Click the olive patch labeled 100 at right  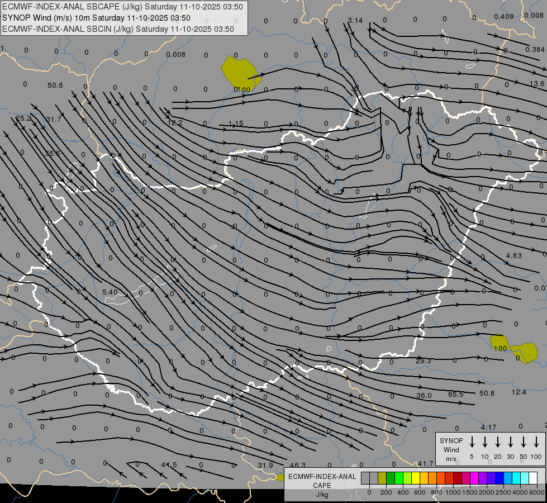[500, 343]
